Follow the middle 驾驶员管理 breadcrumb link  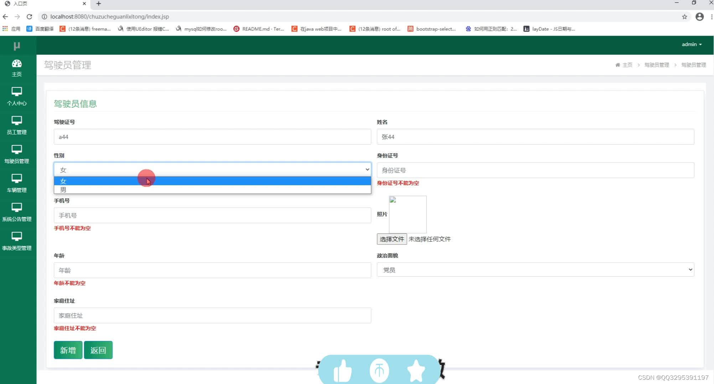(x=657, y=65)
